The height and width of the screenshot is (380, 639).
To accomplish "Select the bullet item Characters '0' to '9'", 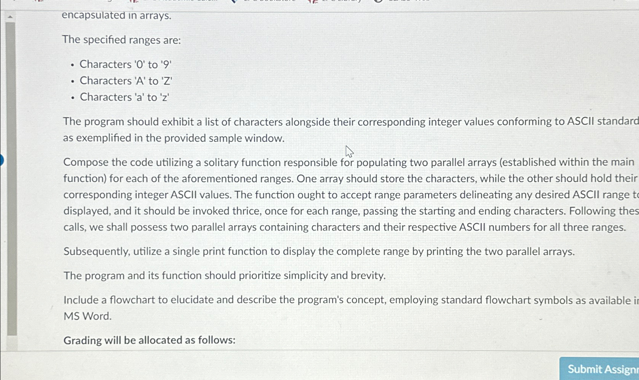I will pyautogui.click(x=125, y=64).
